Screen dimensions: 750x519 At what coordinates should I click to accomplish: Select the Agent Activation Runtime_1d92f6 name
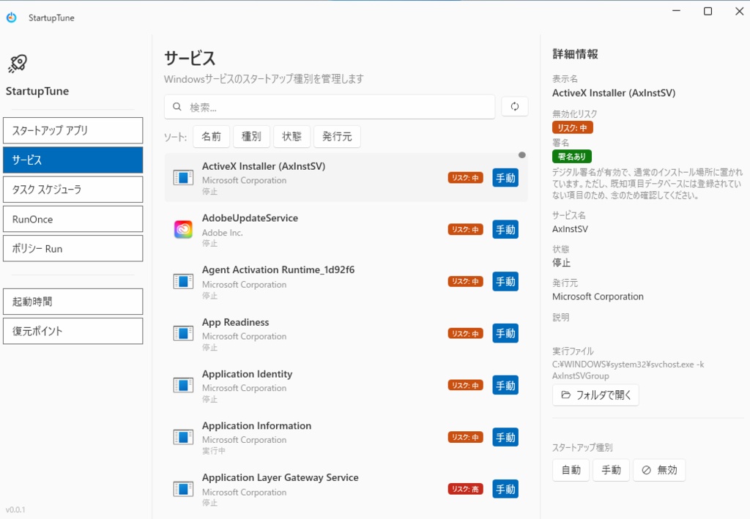point(278,270)
